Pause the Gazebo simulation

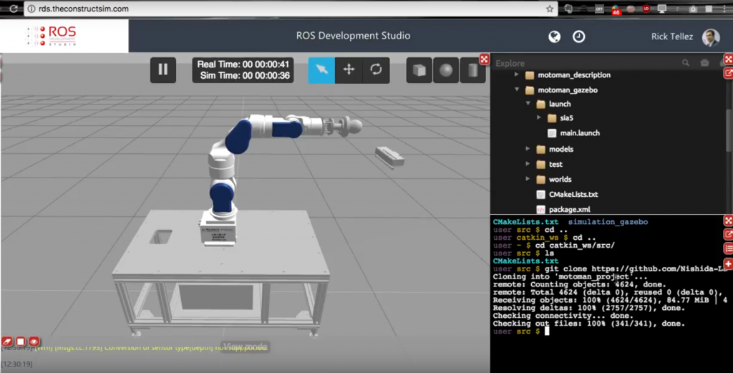tap(162, 69)
